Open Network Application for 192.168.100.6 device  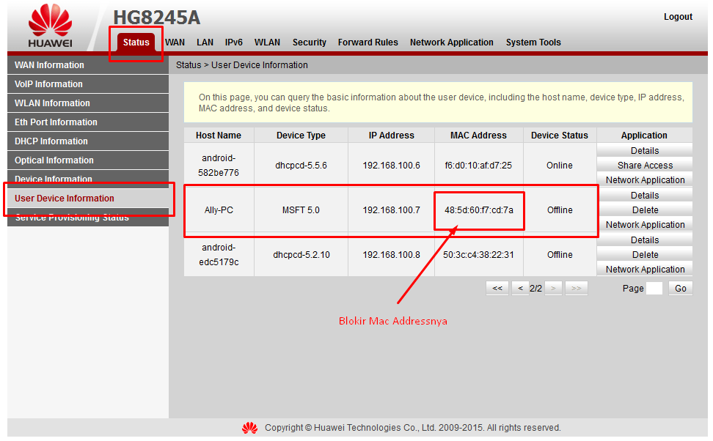(x=644, y=180)
